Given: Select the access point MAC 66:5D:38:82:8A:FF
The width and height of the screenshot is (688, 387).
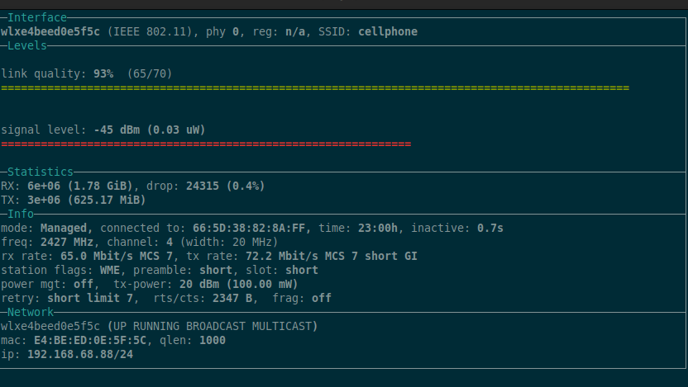Looking at the screenshot, I should (x=249, y=228).
